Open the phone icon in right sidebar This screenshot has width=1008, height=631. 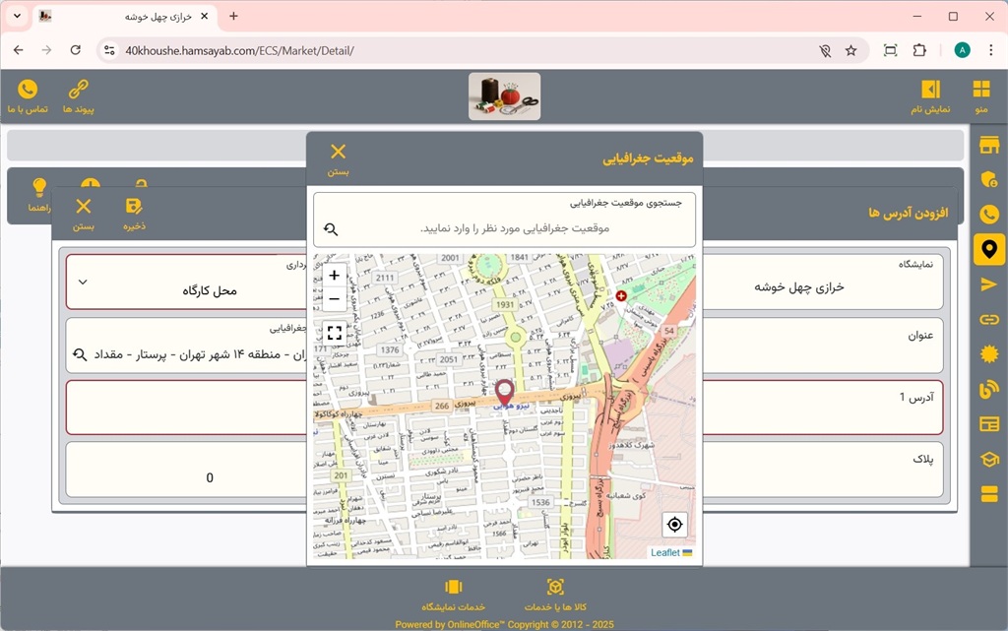(x=989, y=215)
